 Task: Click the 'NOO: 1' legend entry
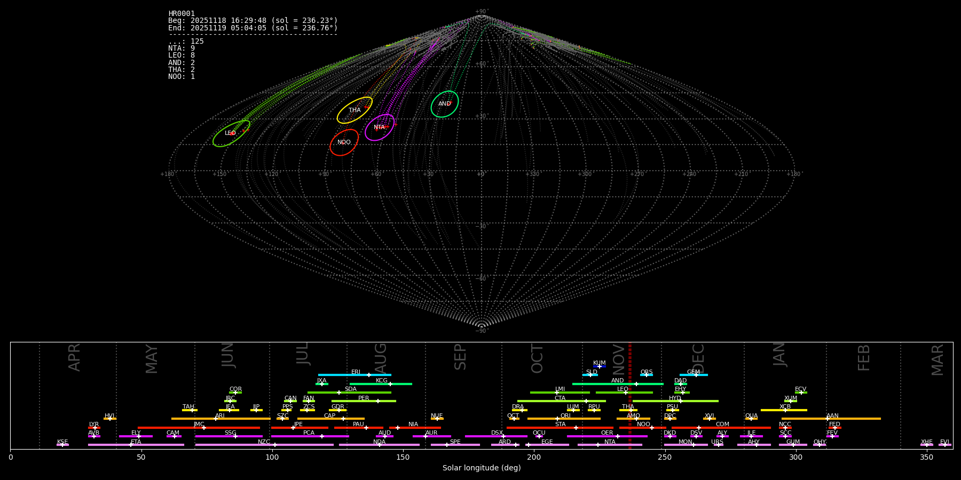182,76
